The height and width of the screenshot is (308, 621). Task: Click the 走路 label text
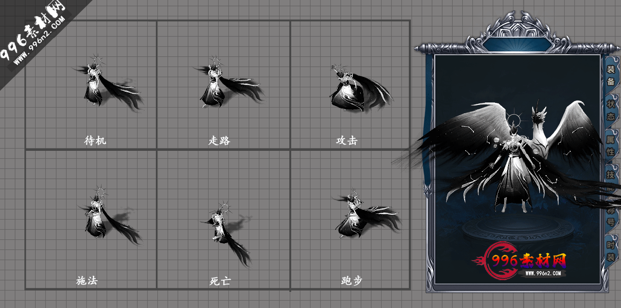click(x=219, y=141)
